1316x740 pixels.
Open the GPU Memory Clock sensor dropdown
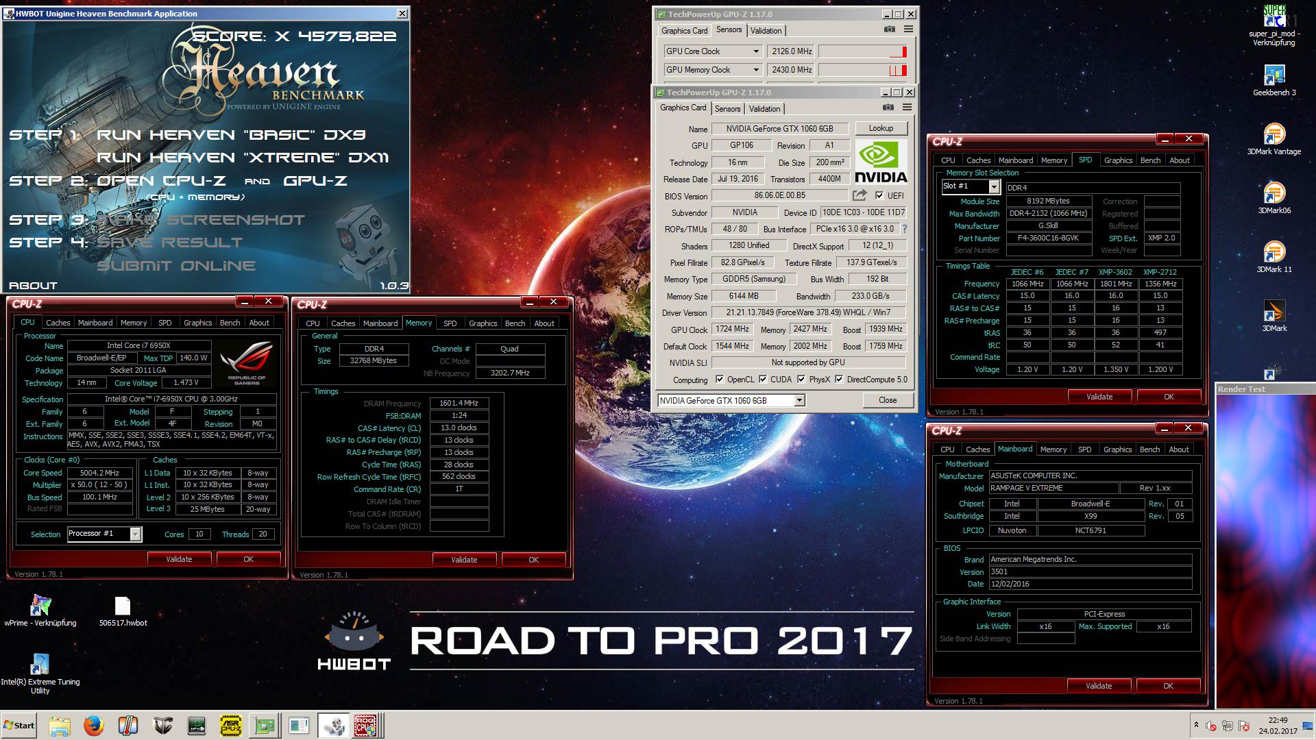(x=756, y=70)
